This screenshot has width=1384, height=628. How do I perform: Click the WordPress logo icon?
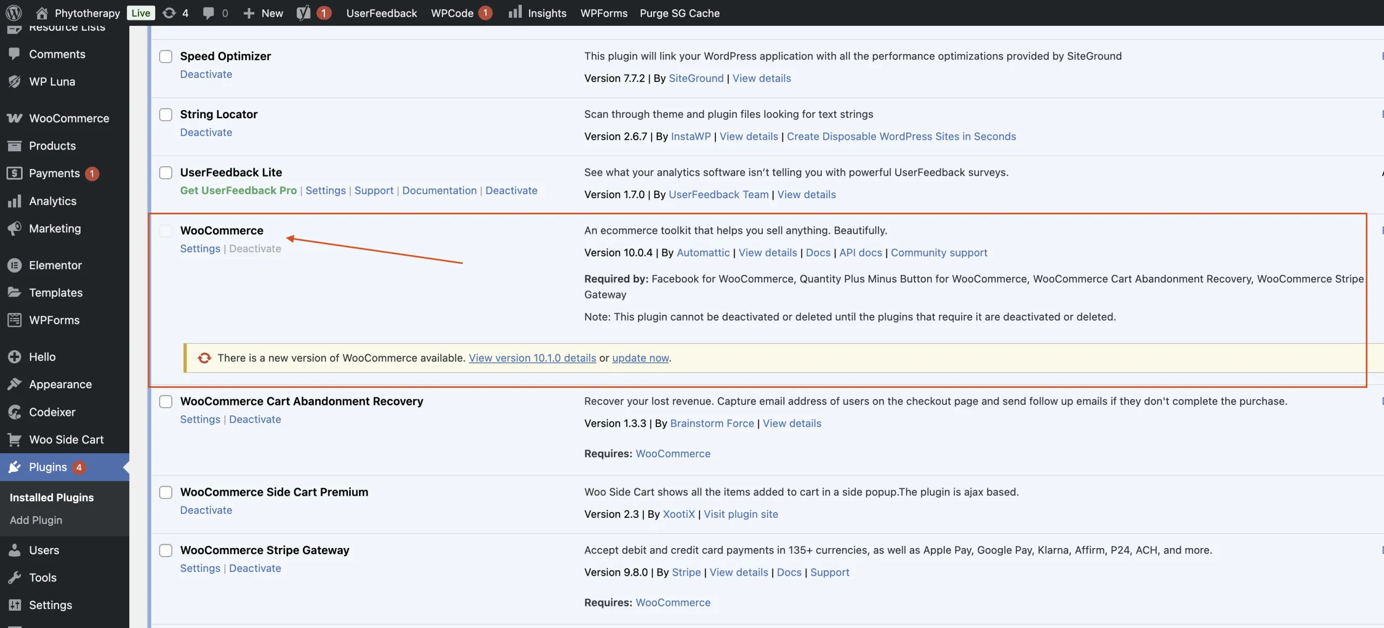click(14, 12)
